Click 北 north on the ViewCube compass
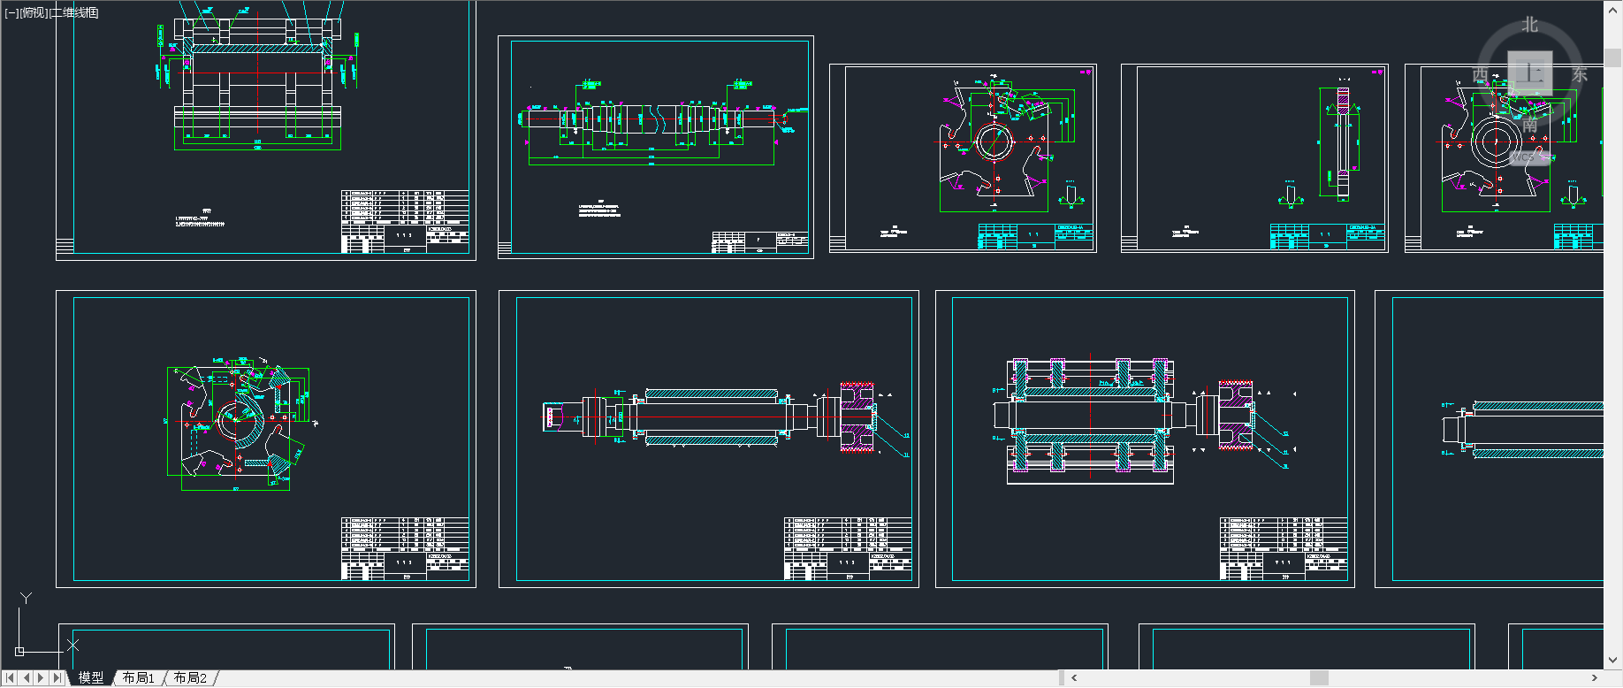The height and width of the screenshot is (688, 1623). click(1530, 25)
